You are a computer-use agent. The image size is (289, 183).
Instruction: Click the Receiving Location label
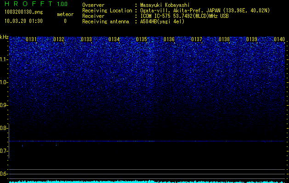tap(107, 11)
